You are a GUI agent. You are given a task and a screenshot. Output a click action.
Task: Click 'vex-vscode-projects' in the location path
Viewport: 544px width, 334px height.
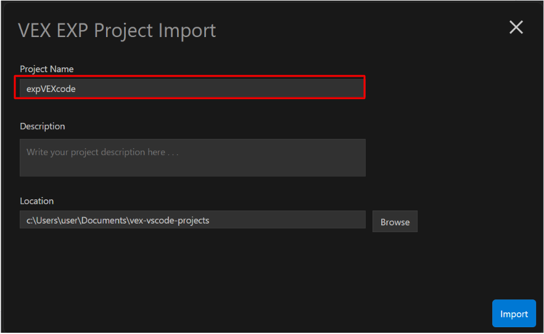170,220
